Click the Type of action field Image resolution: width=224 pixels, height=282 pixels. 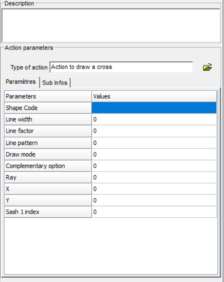[x=121, y=67]
